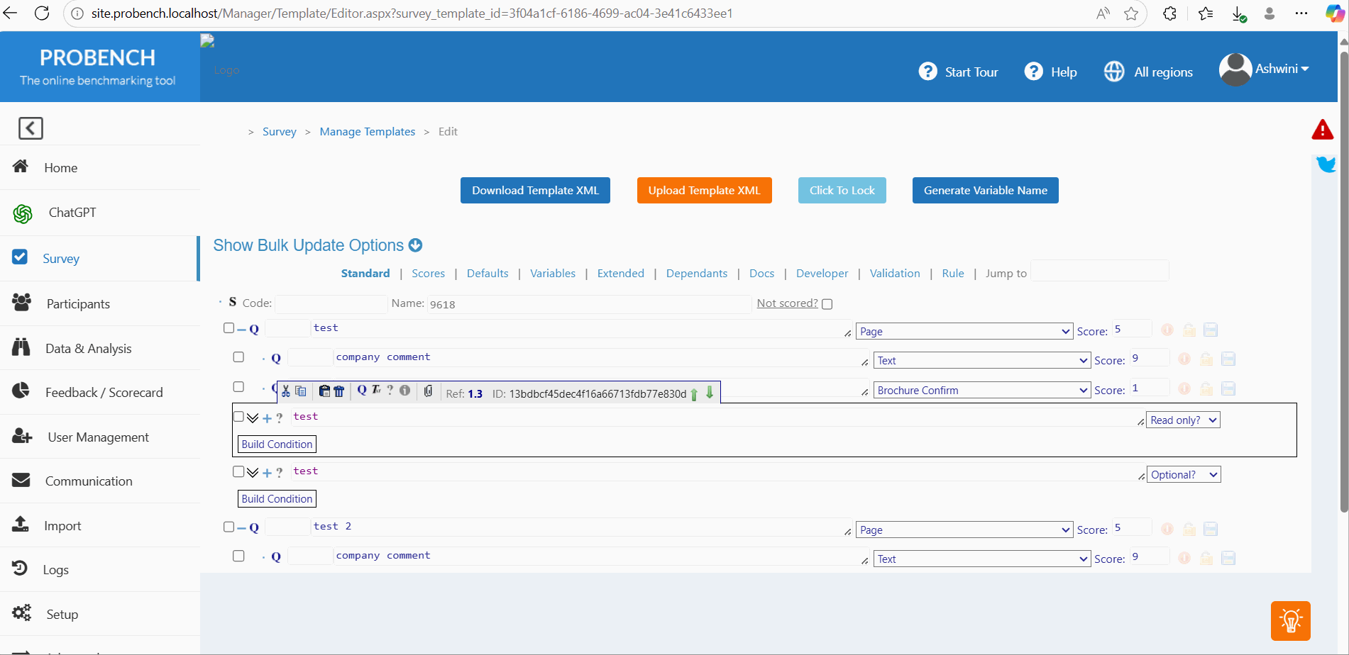Click the orange lightbulb idea button

pos(1291,621)
